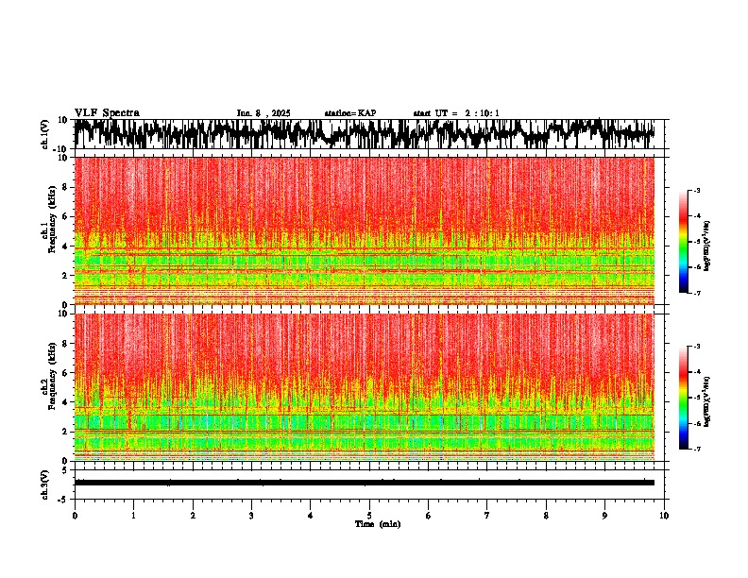Click the "-3" label on ch.2 color bar
The width and height of the screenshot is (748, 578).
696,347
